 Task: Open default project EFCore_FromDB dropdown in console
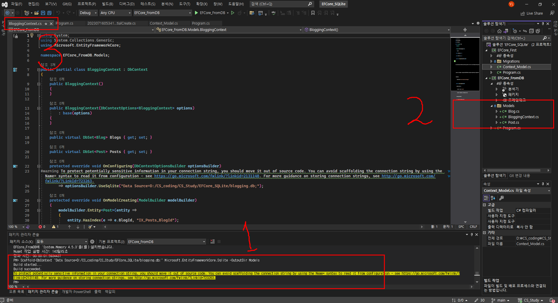(167, 242)
